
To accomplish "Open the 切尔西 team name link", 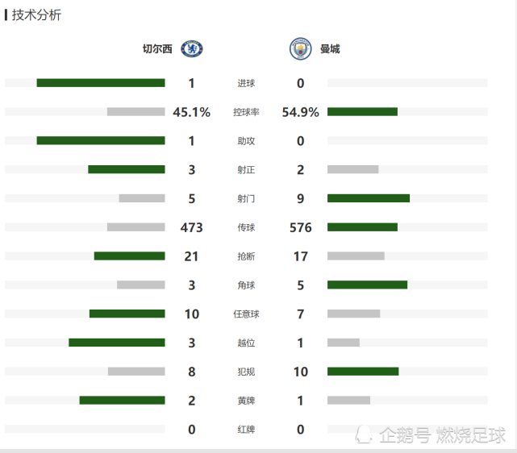I will (157, 49).
